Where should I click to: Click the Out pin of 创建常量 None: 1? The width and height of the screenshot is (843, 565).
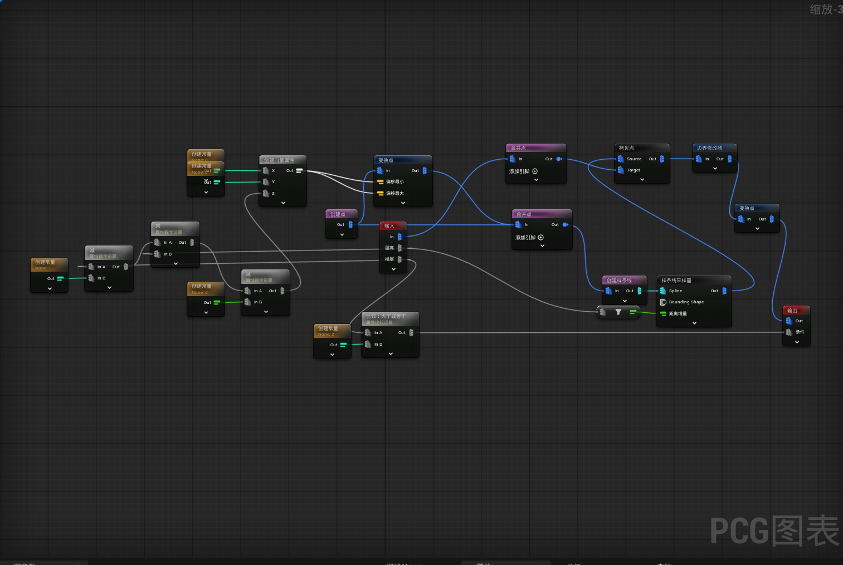(60, 278)
